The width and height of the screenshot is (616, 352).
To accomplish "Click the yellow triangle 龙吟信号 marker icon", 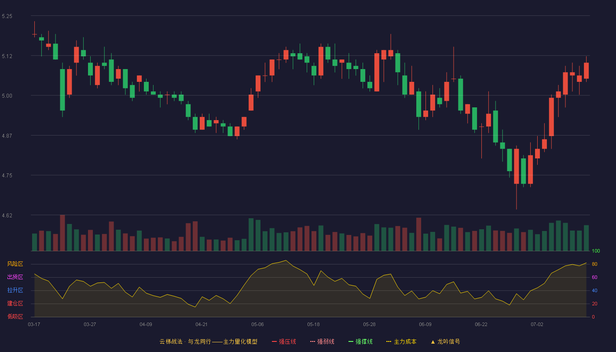I will (x=433, y=341).
